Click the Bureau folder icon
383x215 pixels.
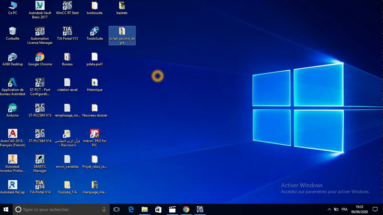tap(67, 59)
